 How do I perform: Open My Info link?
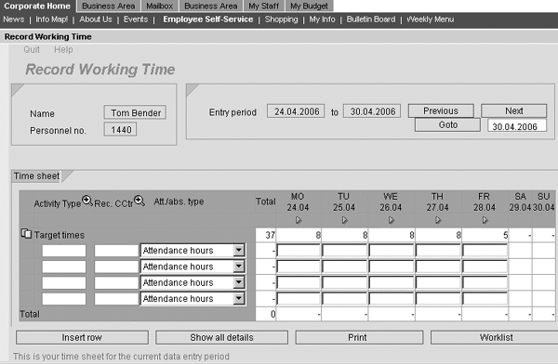(x=322, y=19)
